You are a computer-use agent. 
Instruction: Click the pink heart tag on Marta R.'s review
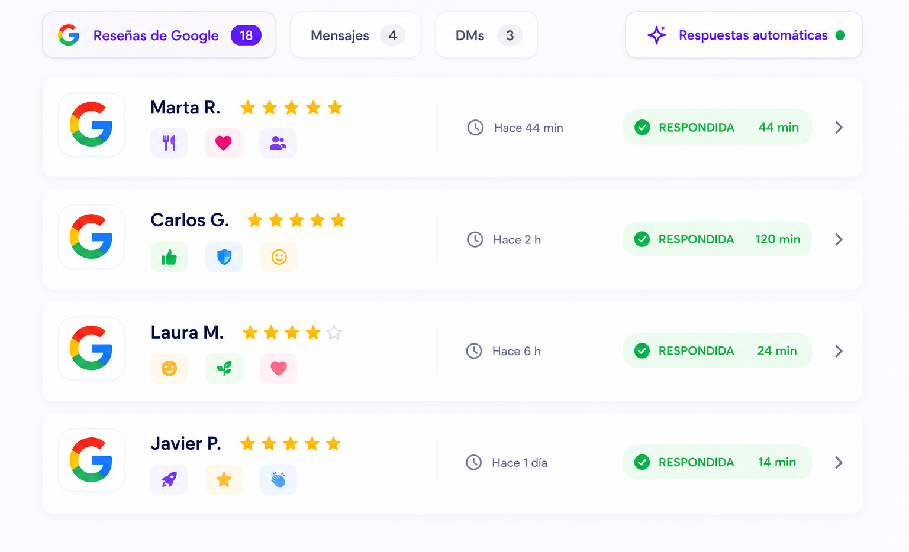point(224,143)
